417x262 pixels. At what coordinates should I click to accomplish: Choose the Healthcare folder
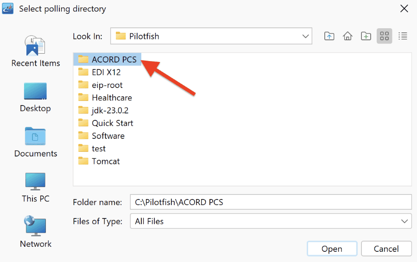pyautogui.click(x=105, y=98)
